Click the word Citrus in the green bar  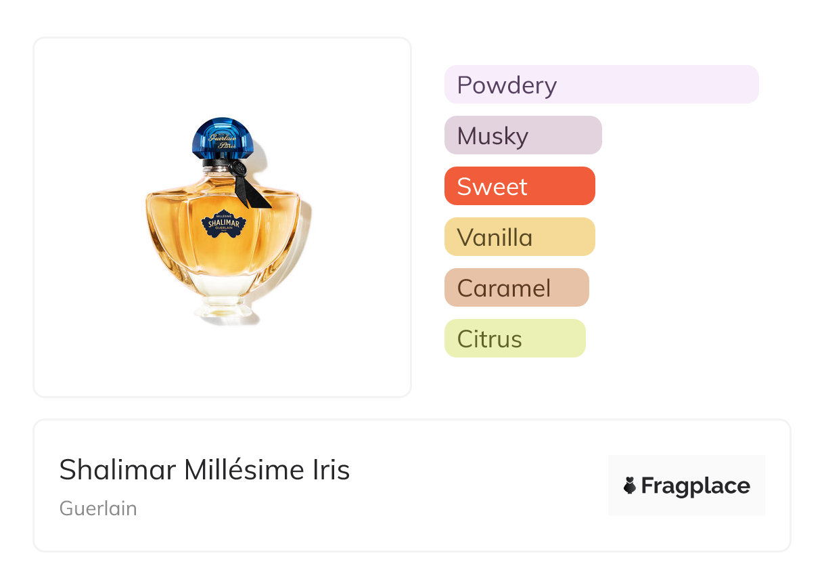point(489,339)
